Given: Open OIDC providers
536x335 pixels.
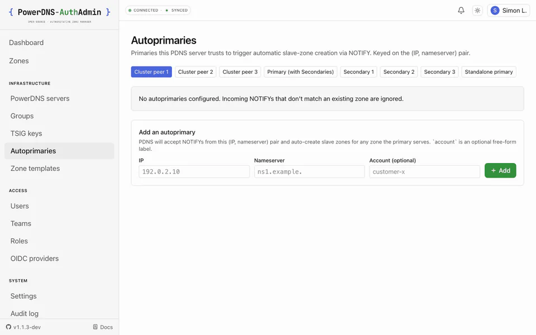Looking at the screenshot, I should click(x=34, y=258).
